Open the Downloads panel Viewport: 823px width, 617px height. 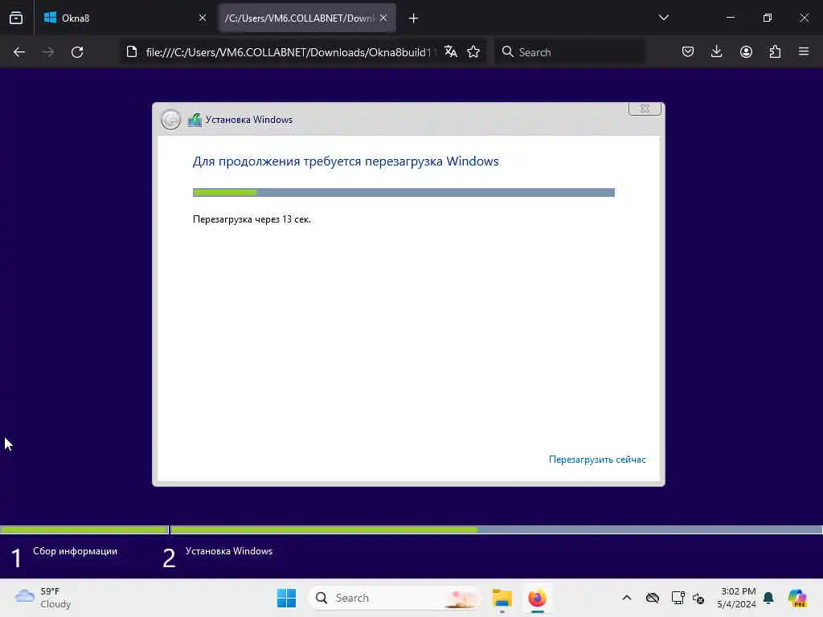716,52
